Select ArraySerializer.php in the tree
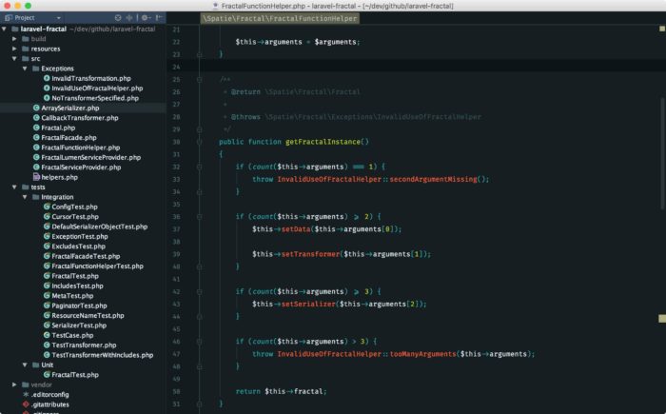This screenshot has width=666, height=414. coord(70,108)
